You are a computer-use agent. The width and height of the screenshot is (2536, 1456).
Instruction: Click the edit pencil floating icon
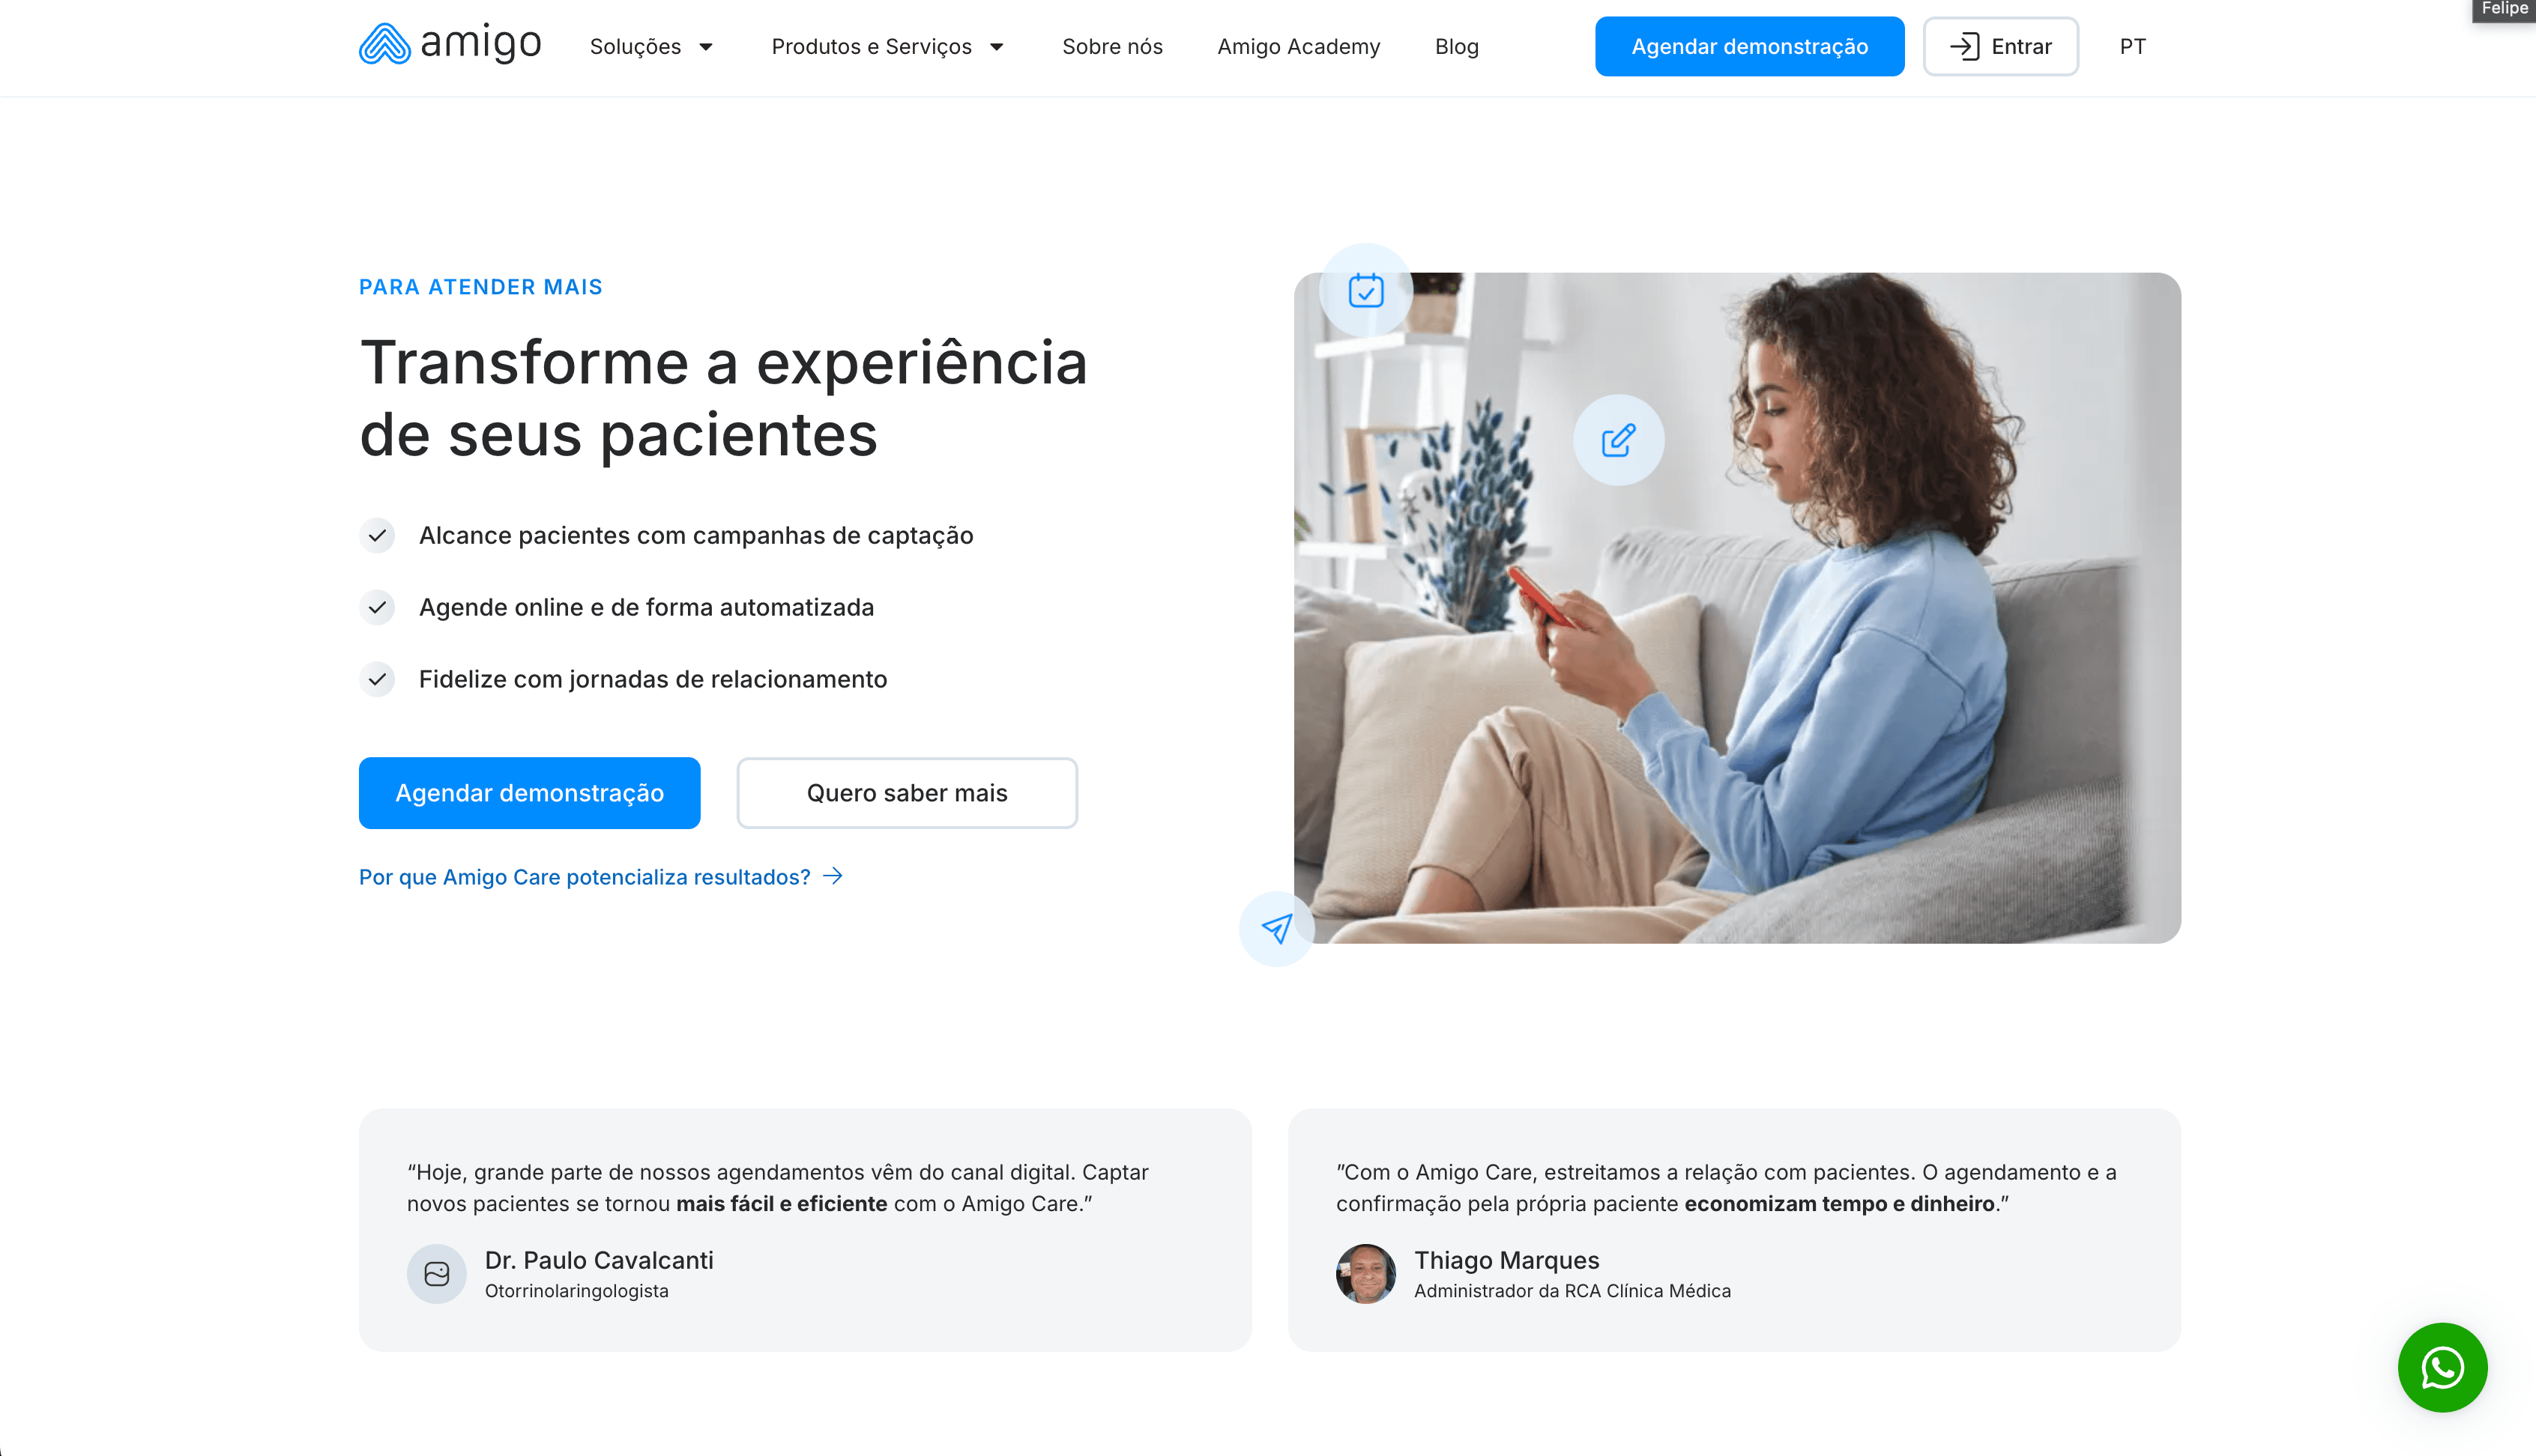(1619, 440)
